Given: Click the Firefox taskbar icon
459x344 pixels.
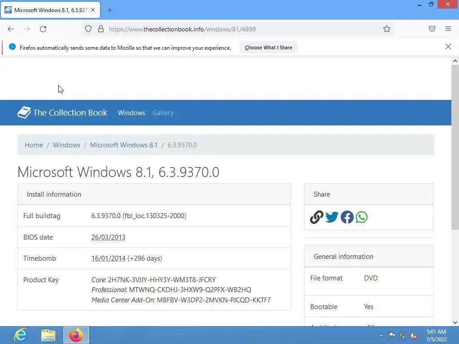Looking at the screenshot, I should click(x=76, y=335).
